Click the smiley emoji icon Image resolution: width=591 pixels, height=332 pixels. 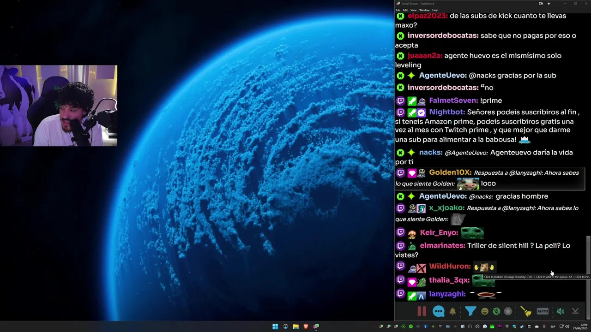coord(485,311)
